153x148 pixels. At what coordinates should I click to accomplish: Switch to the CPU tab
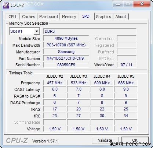pyautogui.click(x=12, y=17)
